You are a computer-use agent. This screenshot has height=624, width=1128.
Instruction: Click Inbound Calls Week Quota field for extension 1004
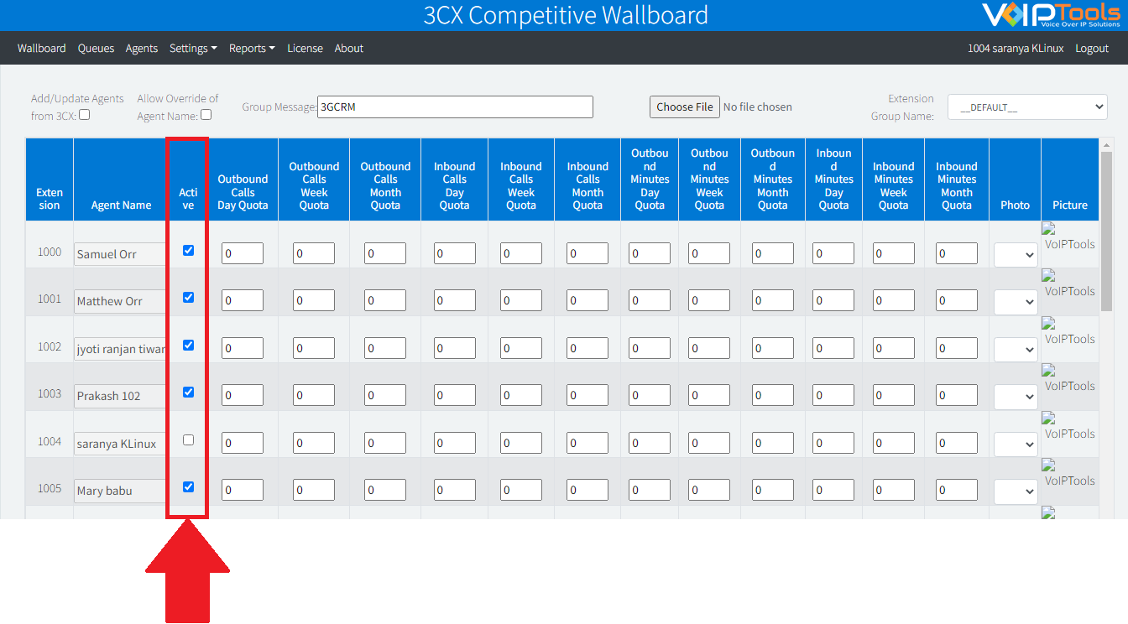[520, 443]
